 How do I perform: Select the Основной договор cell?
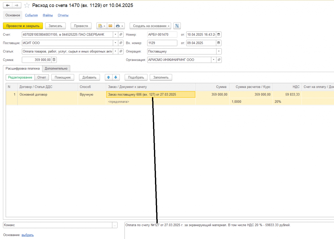pyautogui.click(x=47, y=95)
